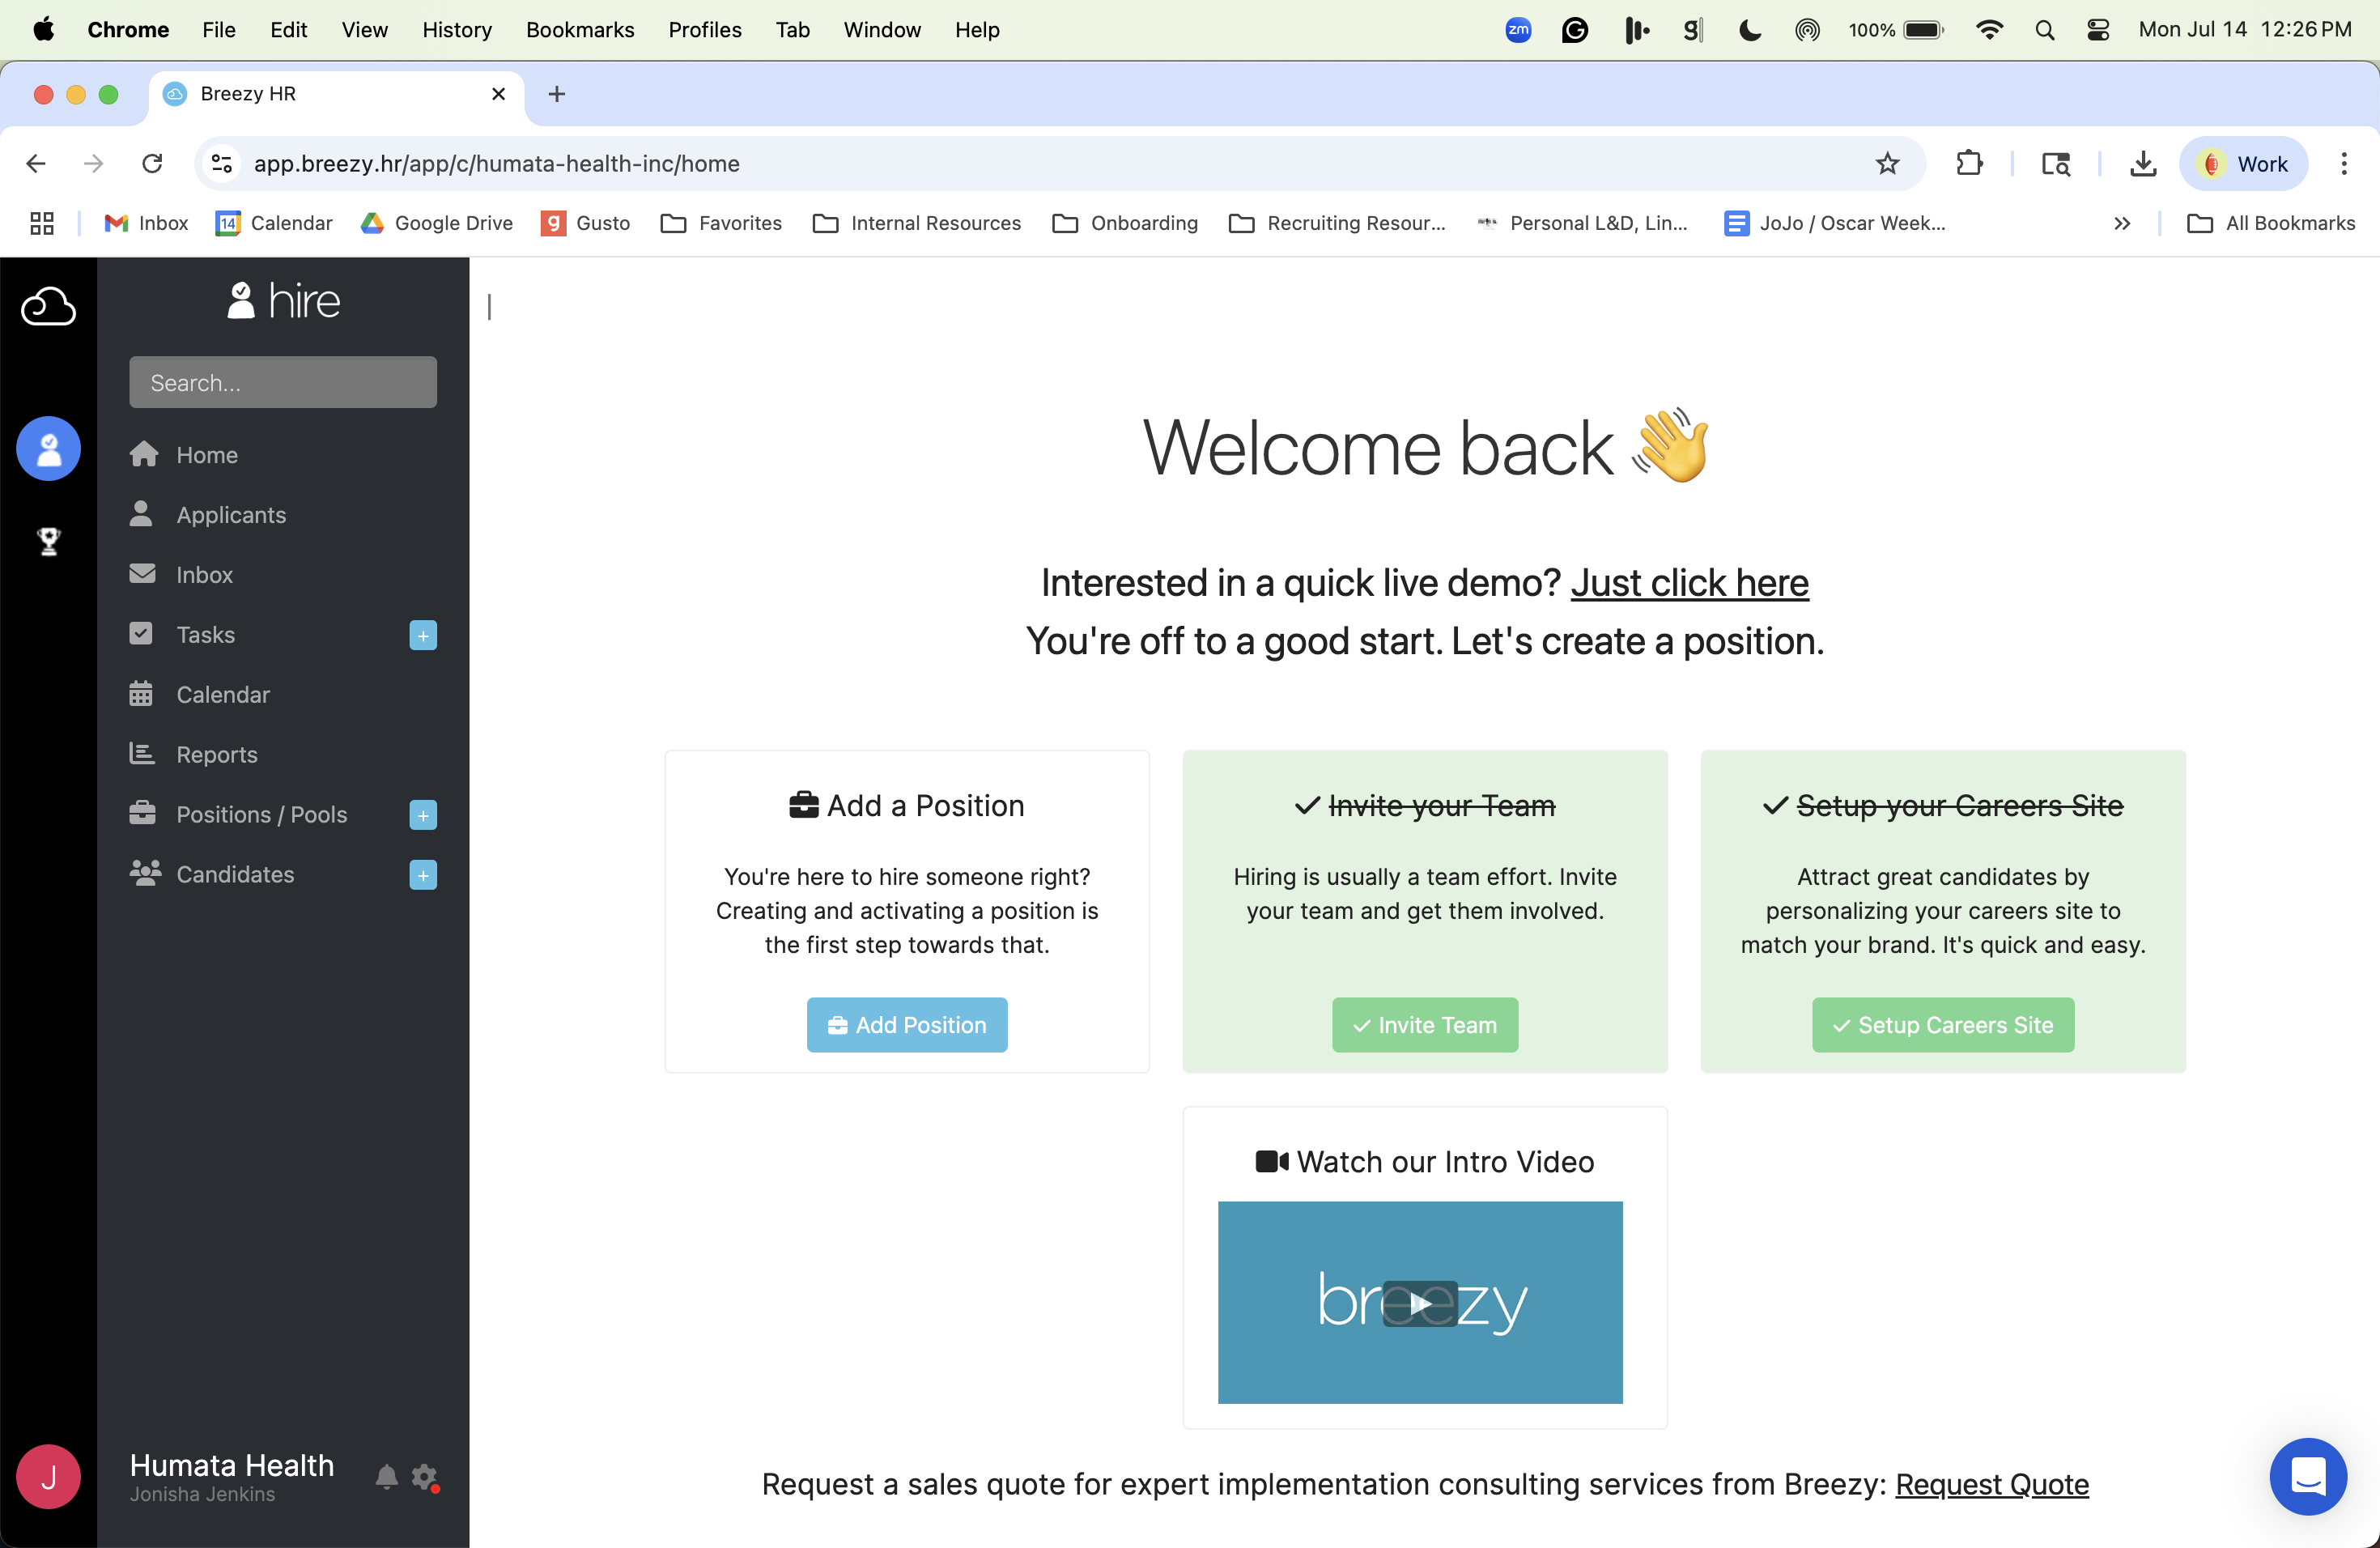Show hidden bookmarks with the chevron

2122,223
